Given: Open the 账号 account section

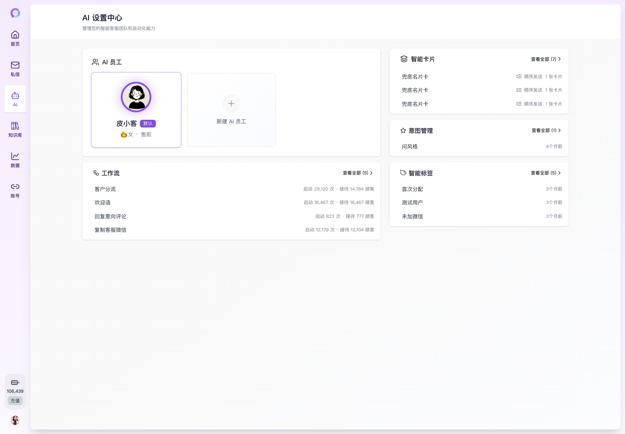Looking at the screenshot, I should (15, 190).
